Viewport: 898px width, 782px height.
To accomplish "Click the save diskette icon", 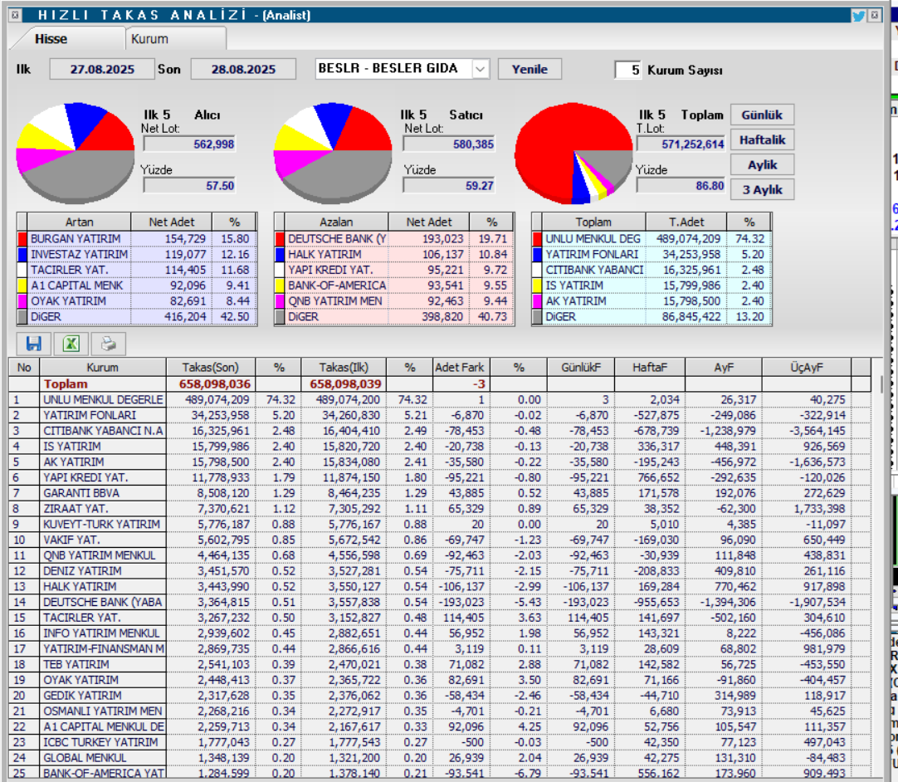I will coord(33,344).
